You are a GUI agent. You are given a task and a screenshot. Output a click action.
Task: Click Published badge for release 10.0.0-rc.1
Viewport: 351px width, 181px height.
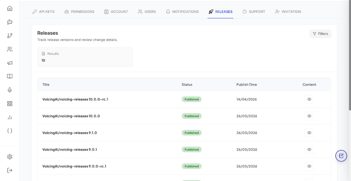click(x=191, y=99)
